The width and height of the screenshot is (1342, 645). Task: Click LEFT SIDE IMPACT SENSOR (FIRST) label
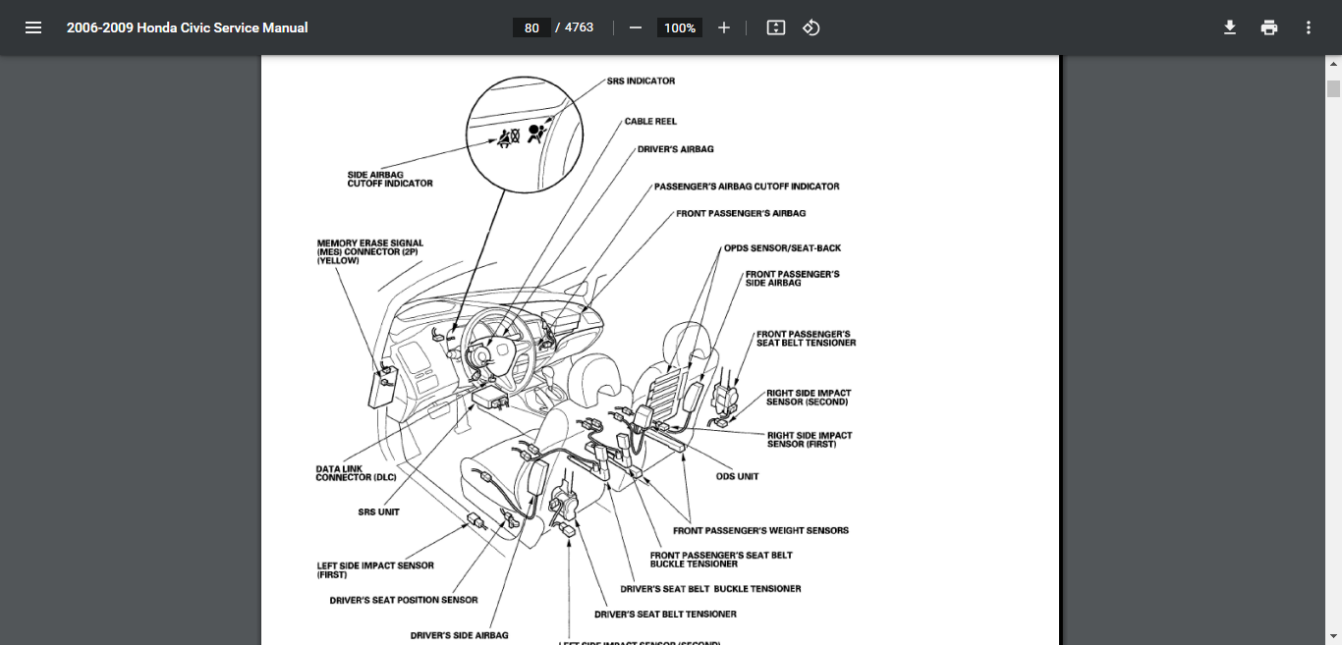coord(375,570)
